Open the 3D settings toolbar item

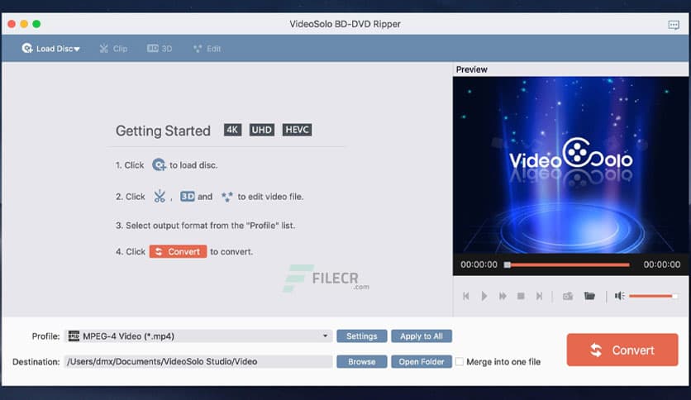tap(160, 49)
